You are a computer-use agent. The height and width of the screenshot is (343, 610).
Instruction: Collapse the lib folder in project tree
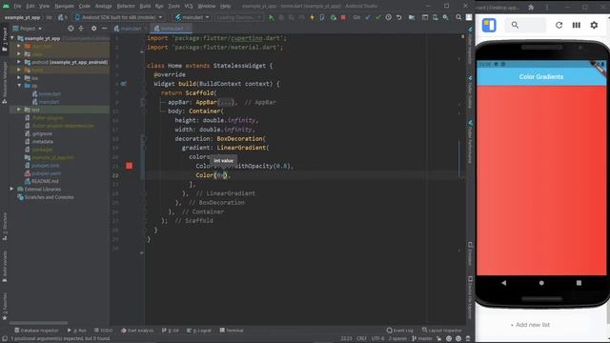(19, 86)
